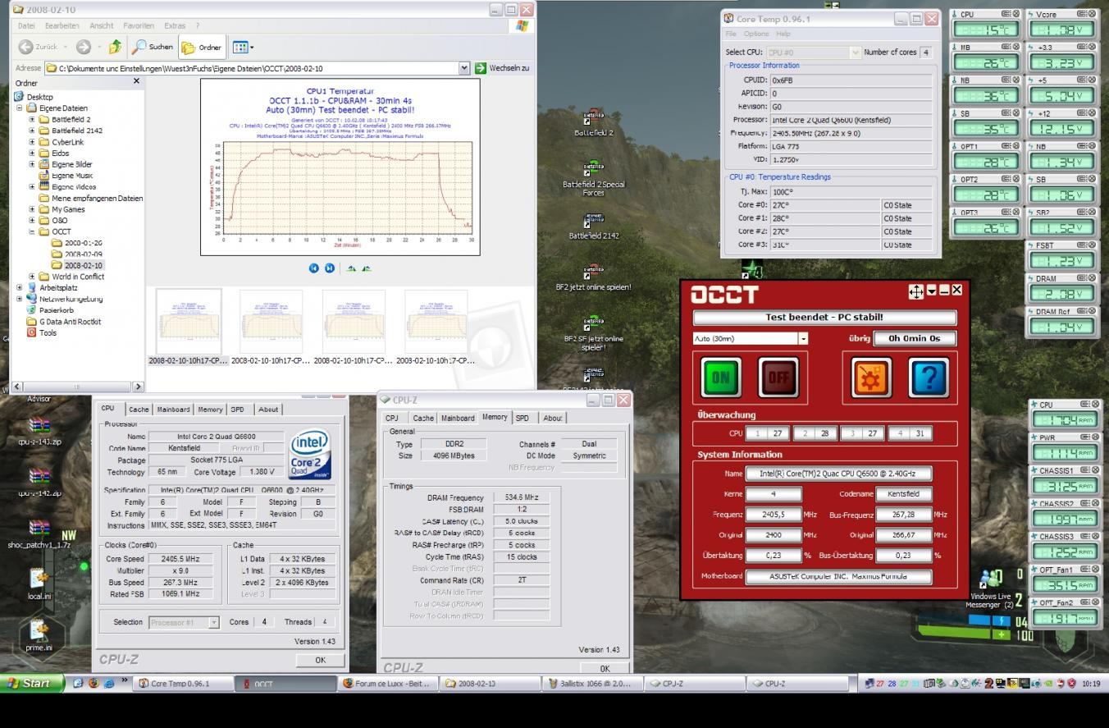The height and width of the screenshot is (728, 1109).
Task: Stop the OCCT test with the OFF button
Action: pos(778,378)
